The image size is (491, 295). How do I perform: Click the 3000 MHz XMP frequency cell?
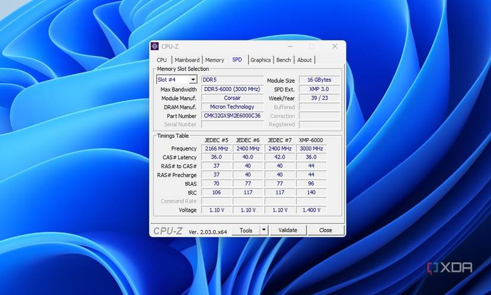[311, 148]
